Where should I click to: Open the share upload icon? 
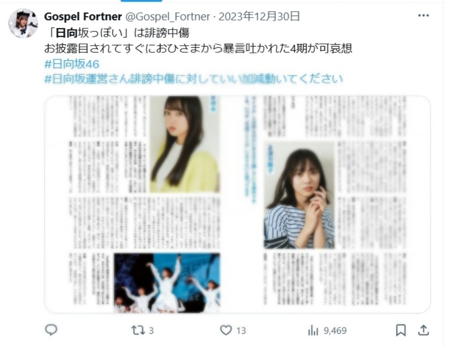tap(424, 330)
